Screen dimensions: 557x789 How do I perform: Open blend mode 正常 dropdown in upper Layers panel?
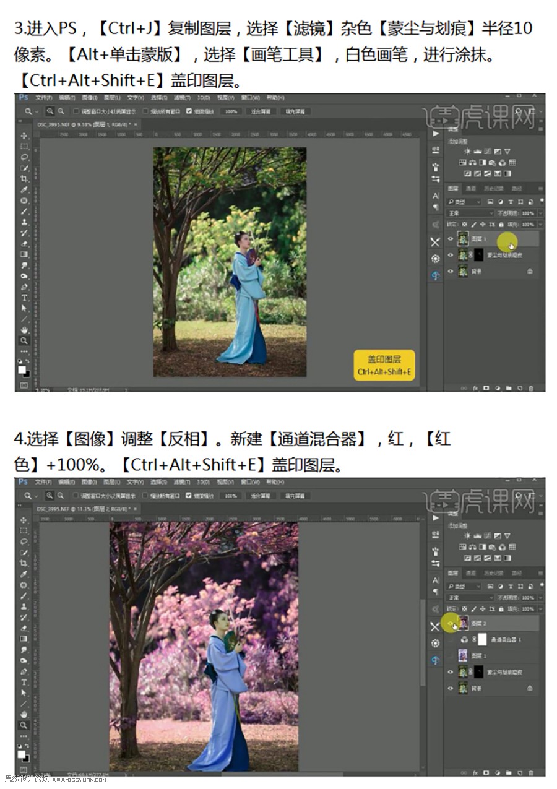(470, 213)
